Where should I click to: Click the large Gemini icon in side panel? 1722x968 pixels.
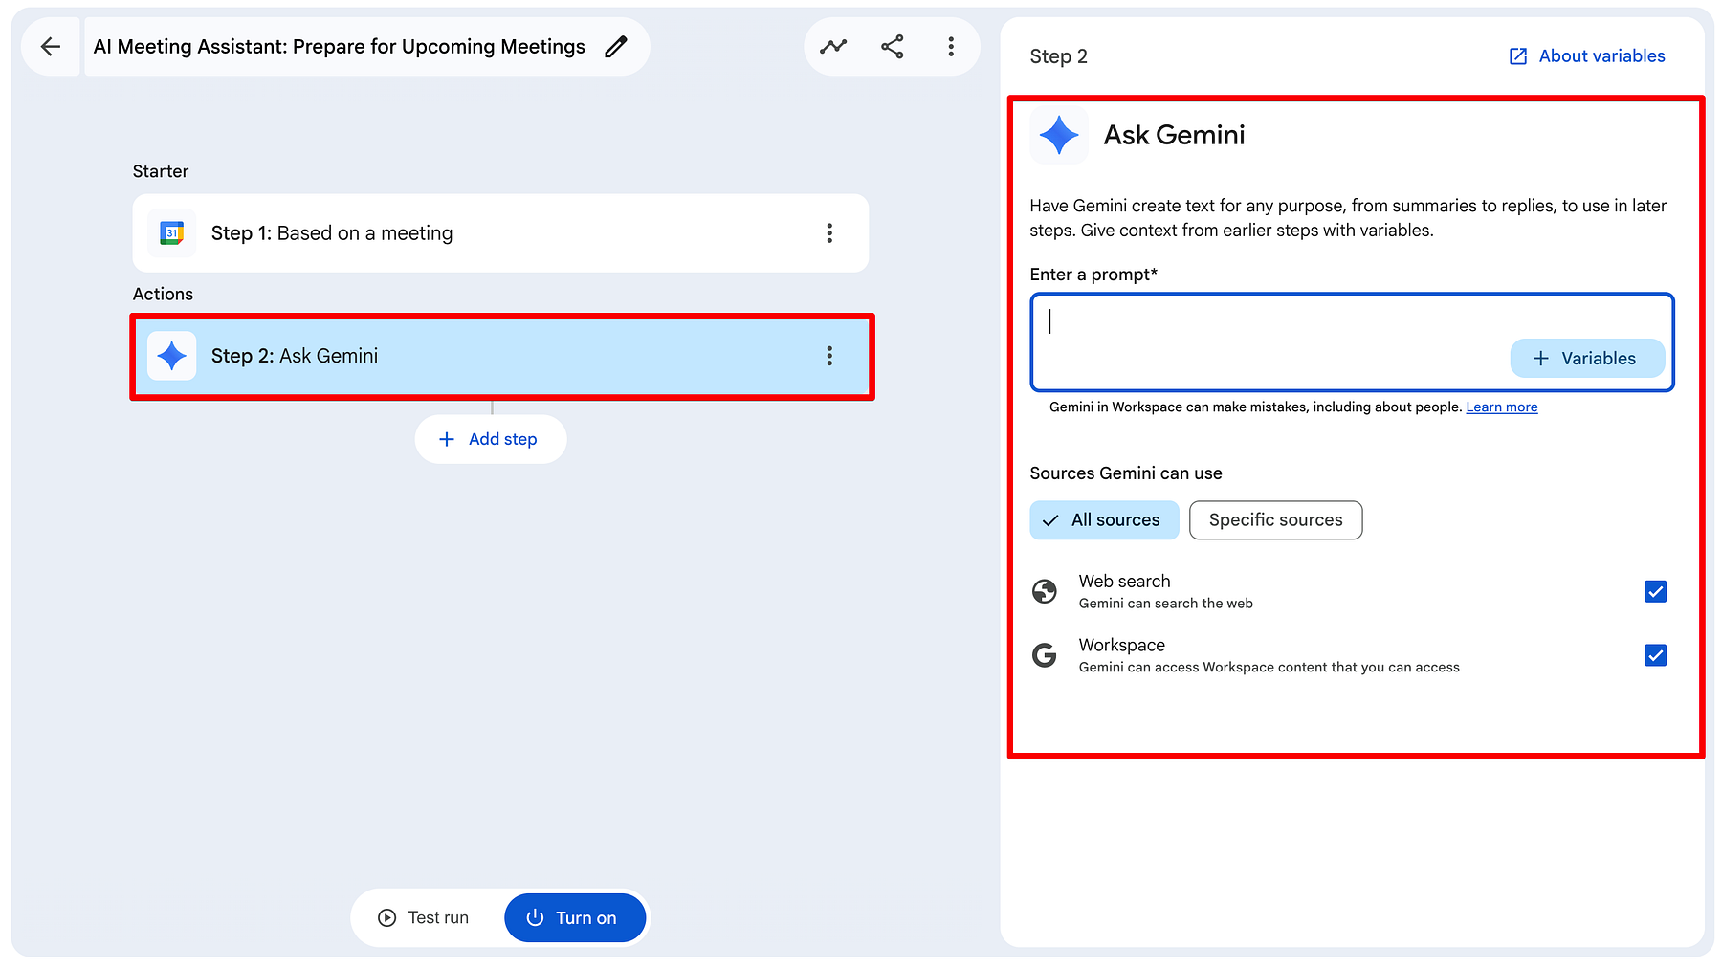click(x=1059, y=135)
